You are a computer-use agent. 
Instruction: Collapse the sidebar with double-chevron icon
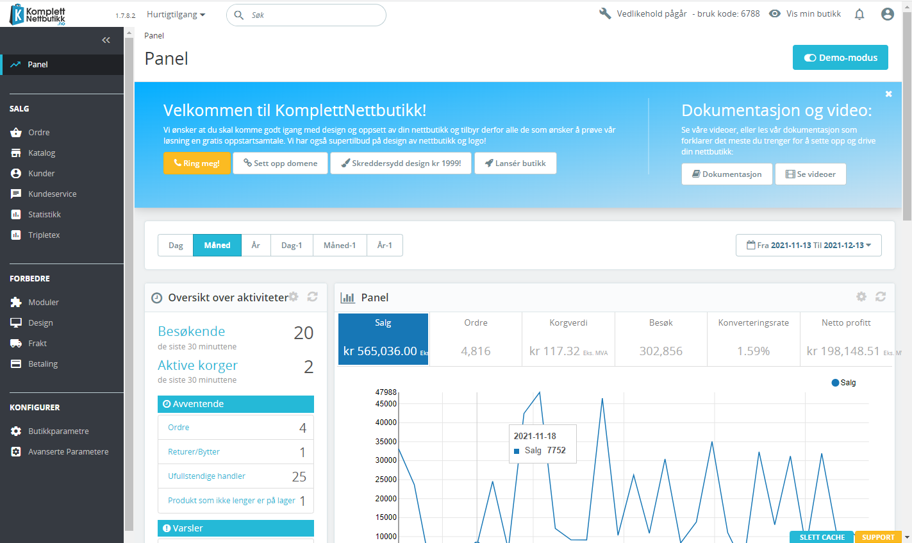coord(106,40)
